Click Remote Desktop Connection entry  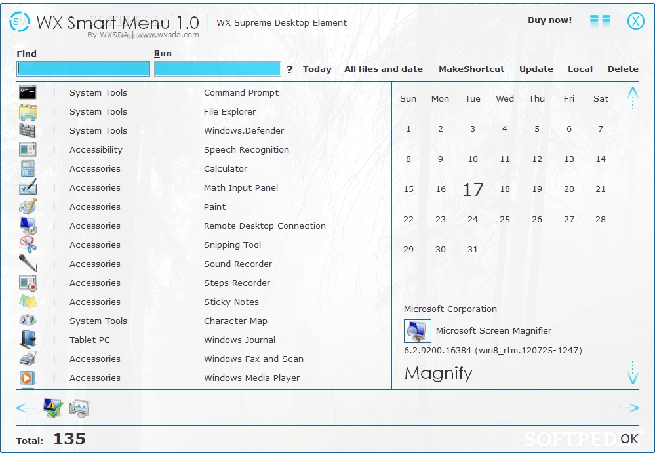tap(265, 226)
